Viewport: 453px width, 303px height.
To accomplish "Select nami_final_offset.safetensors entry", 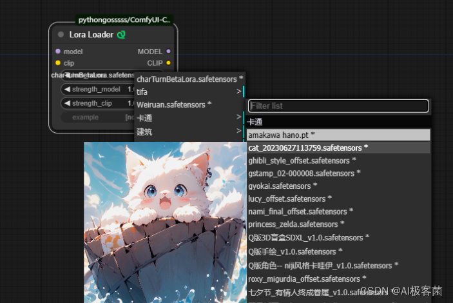I will pos(338,211).
